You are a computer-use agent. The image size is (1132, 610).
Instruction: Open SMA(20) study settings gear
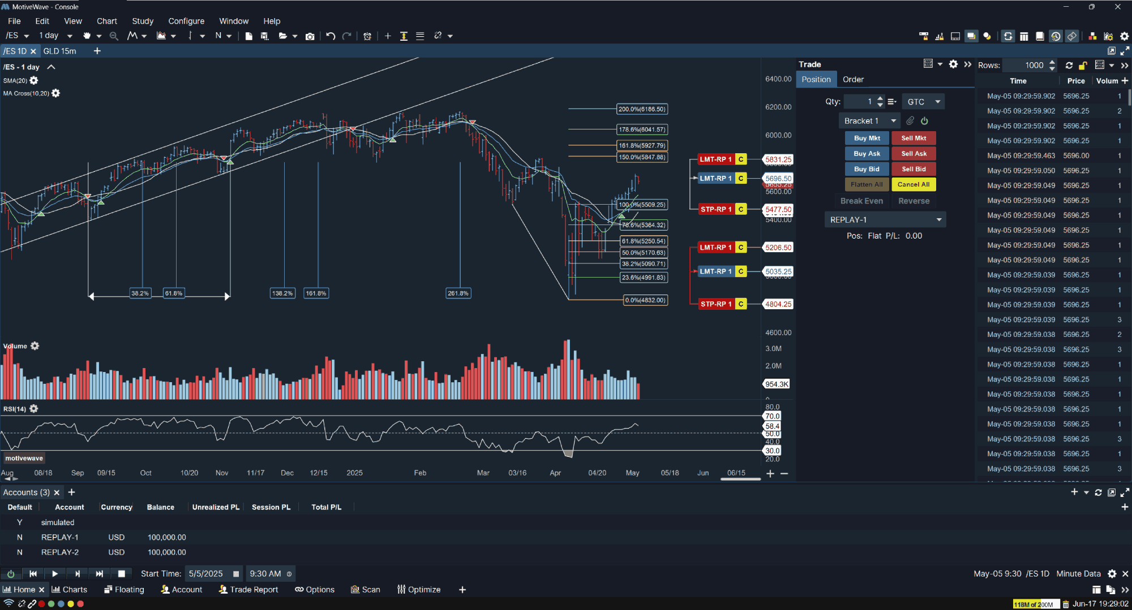tap(34, 80)
